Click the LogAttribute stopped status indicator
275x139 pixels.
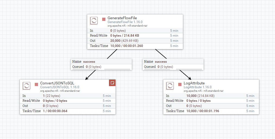[180, 84]
